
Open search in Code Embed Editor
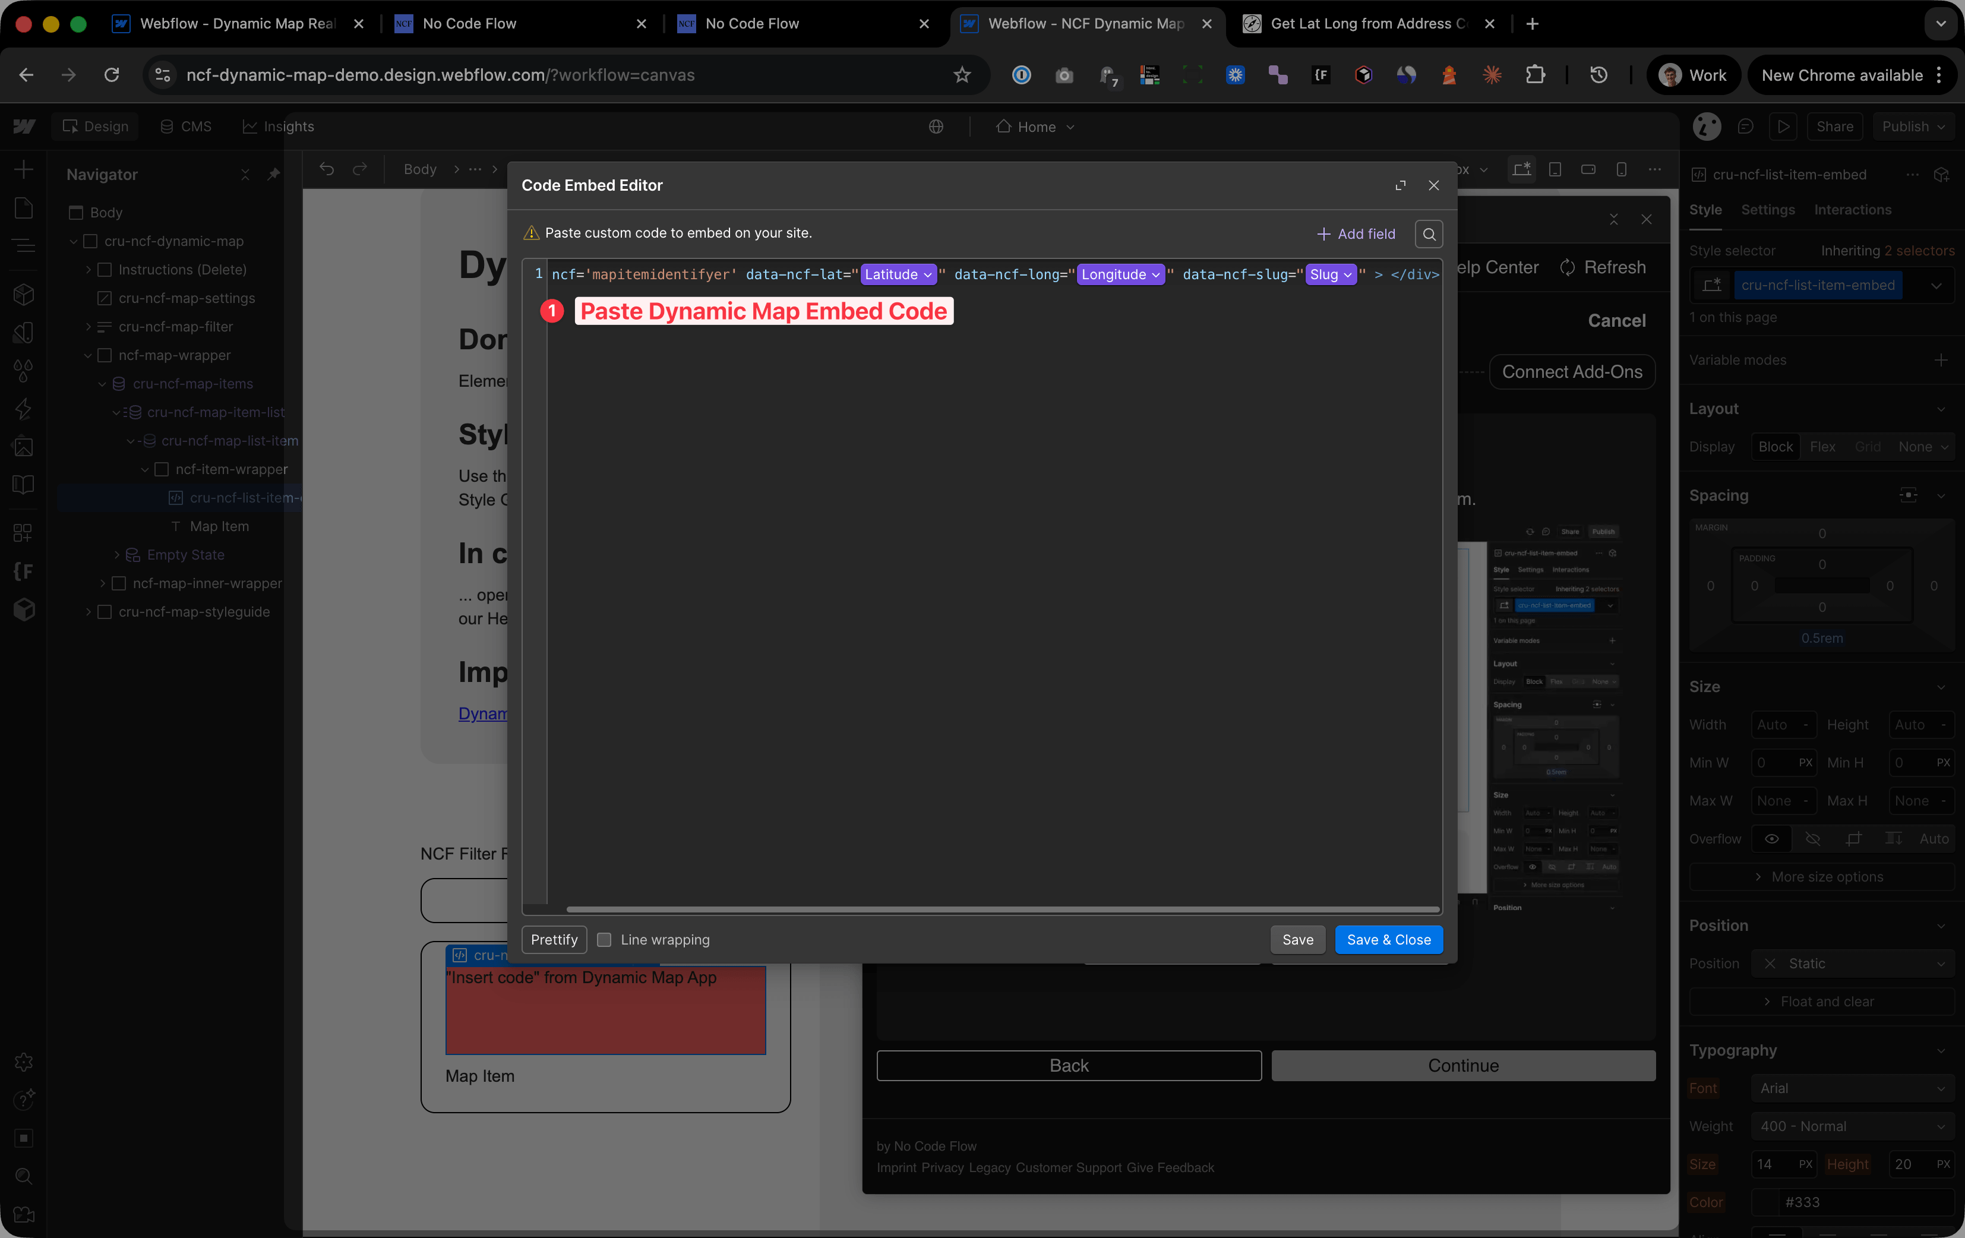point(1429,234)
